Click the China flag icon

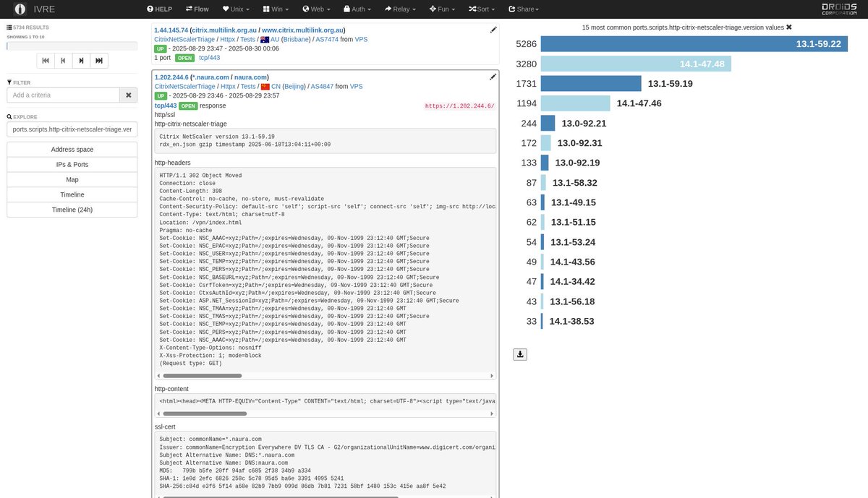point(265,86)
